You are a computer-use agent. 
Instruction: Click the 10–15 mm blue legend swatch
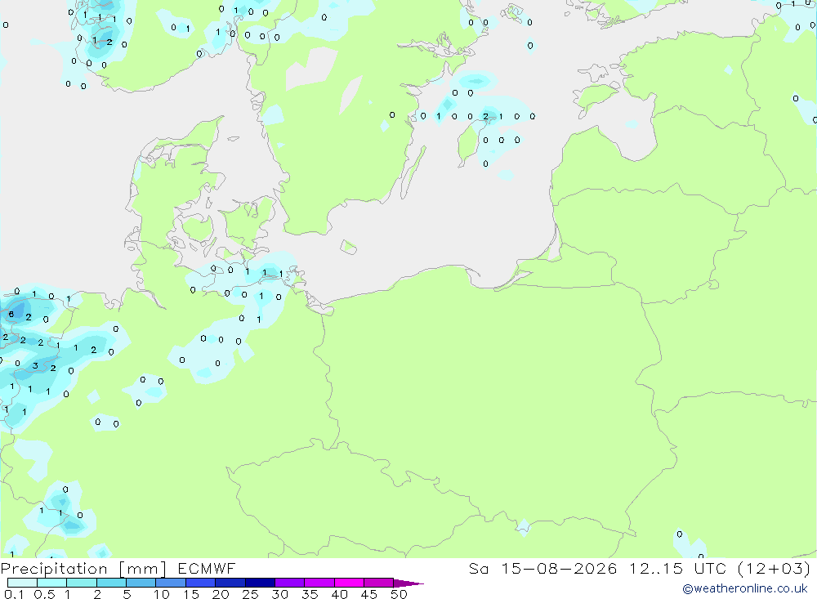click(x=171, y=583)
